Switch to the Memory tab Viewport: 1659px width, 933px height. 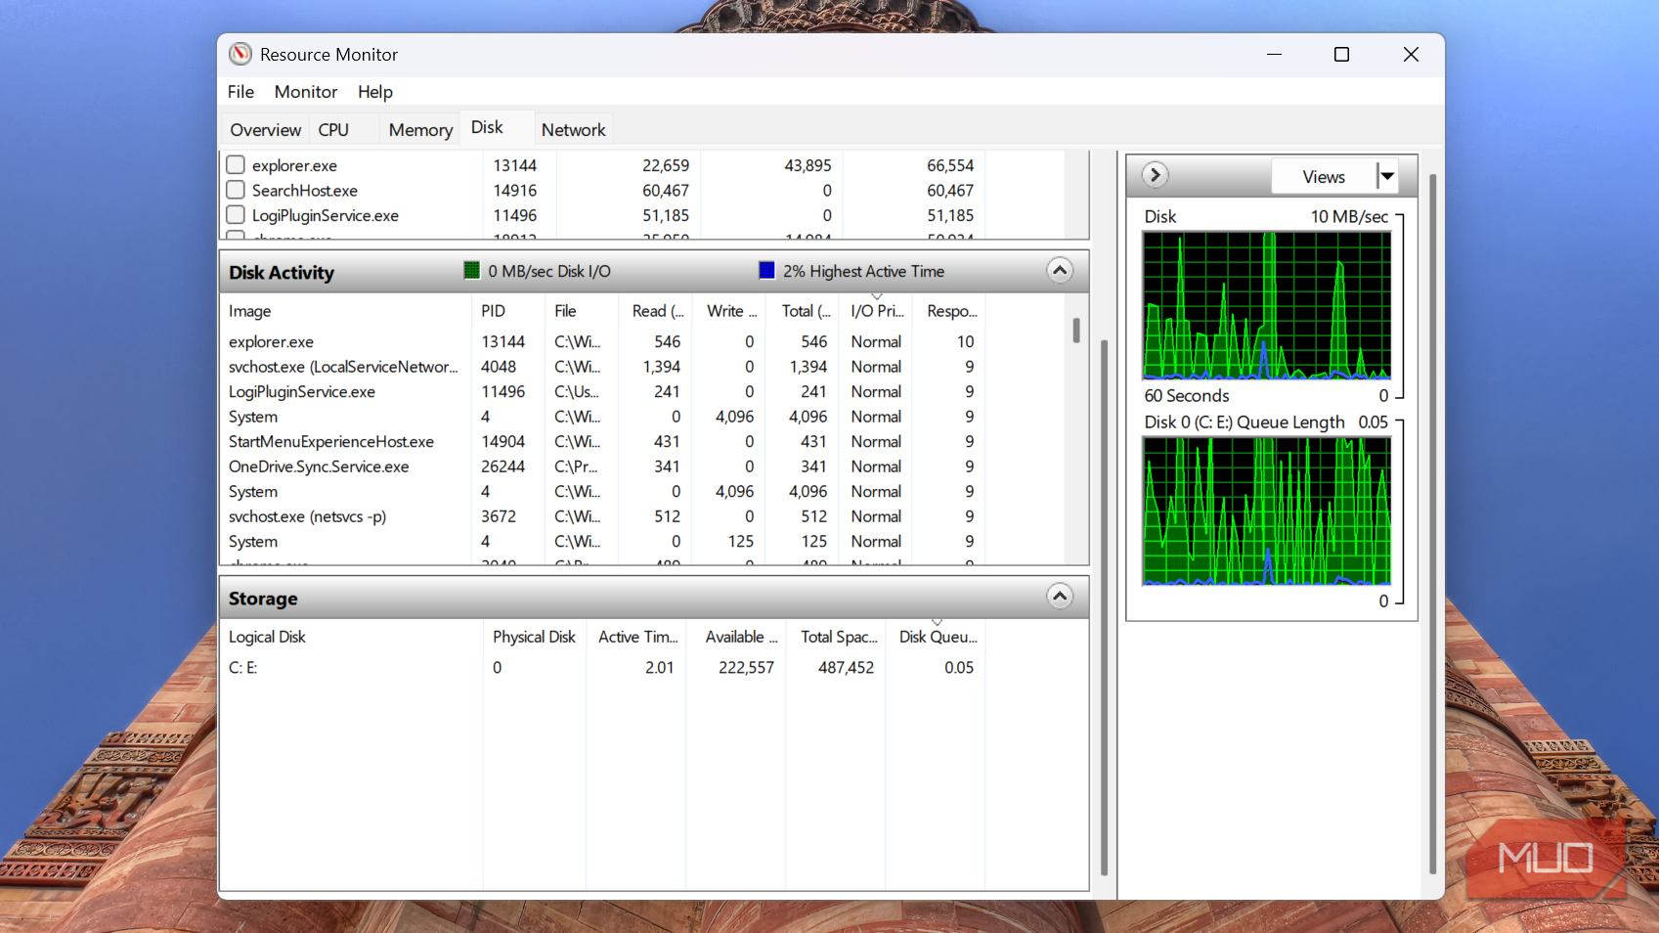click(x=420, y=129)
